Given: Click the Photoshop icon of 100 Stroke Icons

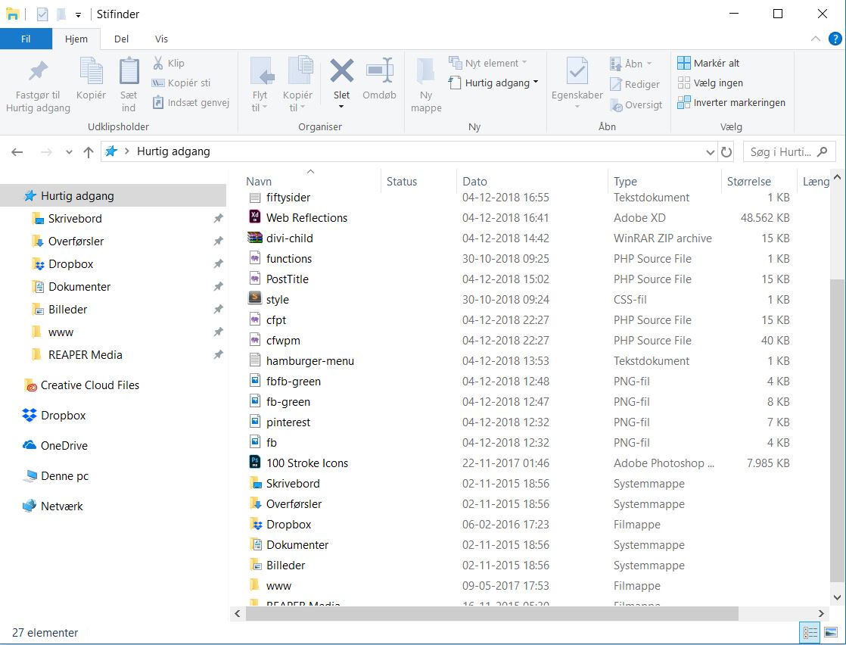Looking at the screenshot, I should click(x=255, y=462).
